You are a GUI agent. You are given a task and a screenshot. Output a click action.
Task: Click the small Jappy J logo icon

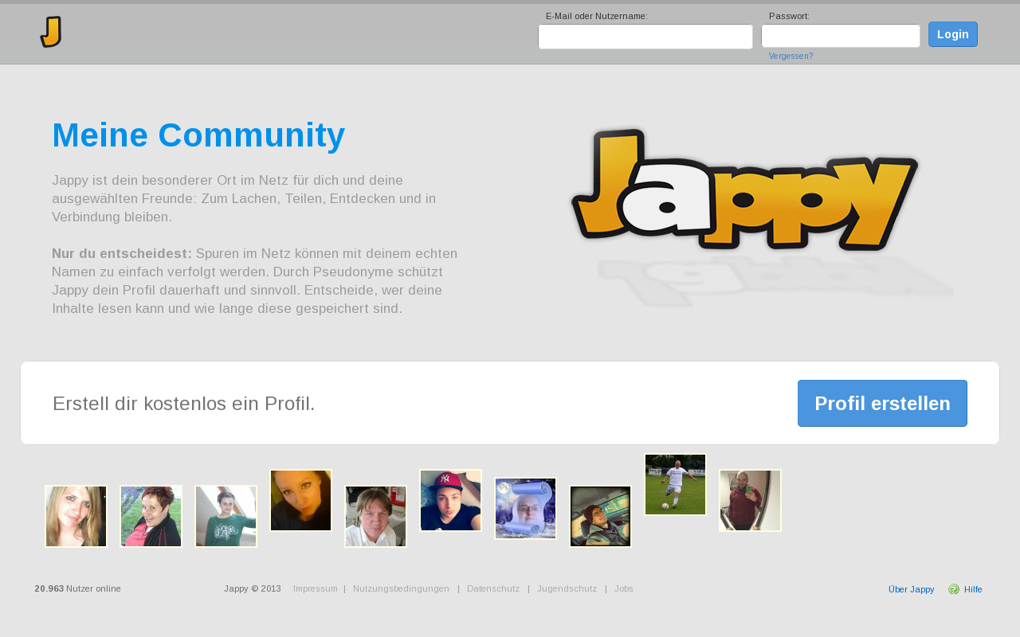(x=51, y=32)
